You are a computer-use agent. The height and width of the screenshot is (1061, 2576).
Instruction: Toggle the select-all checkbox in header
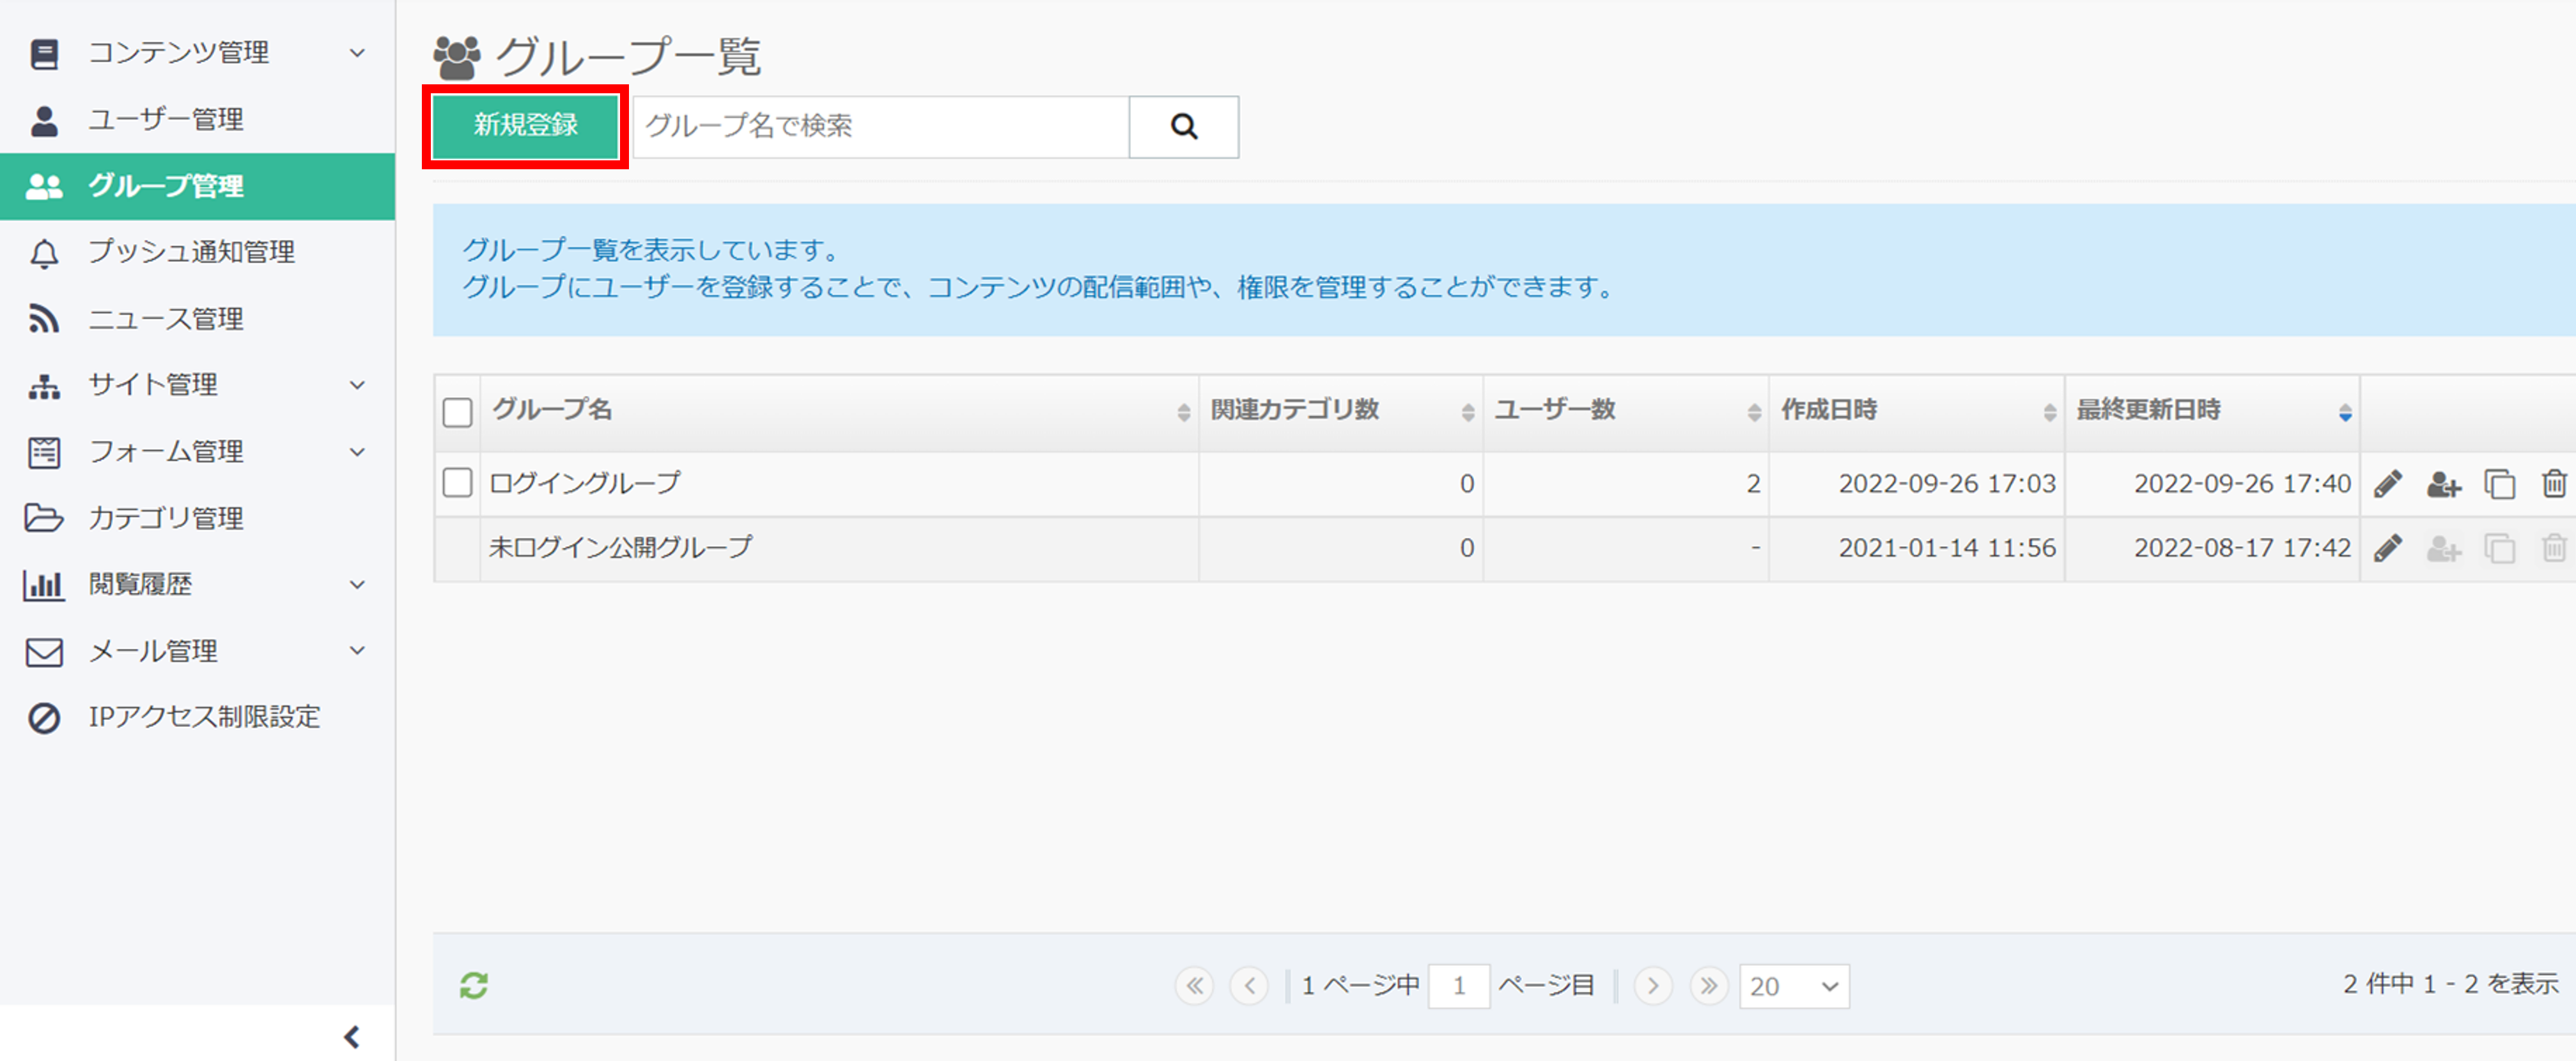tap(457, 411)
